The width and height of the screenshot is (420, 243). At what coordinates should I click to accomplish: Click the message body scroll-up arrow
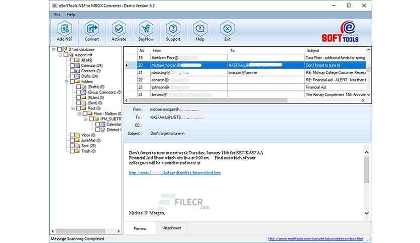(x=367, y=152)
